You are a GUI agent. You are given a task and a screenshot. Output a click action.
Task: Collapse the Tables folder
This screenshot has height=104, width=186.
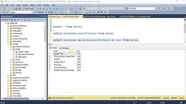[11, 49]
